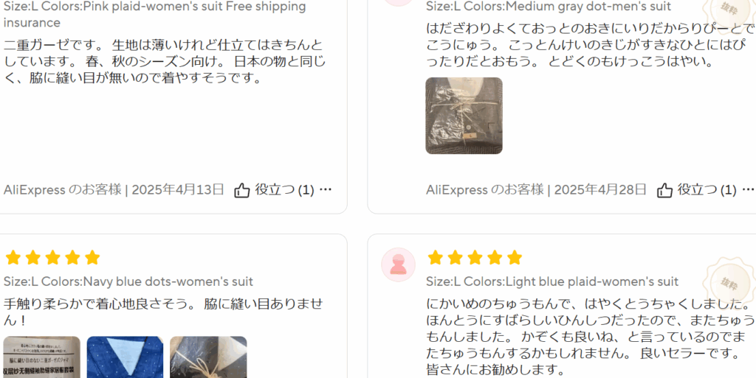
Task: Click the 二重ガーゼです review text
Action: pos(165,62)
